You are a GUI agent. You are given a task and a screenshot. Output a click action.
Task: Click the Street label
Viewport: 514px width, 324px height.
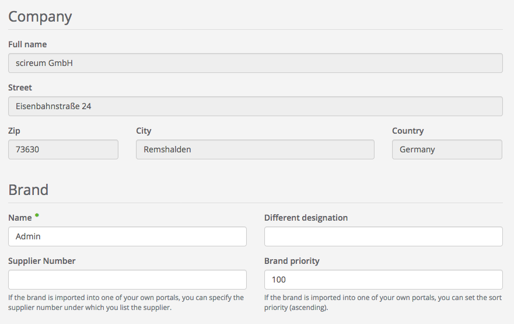tap(20, 88)
